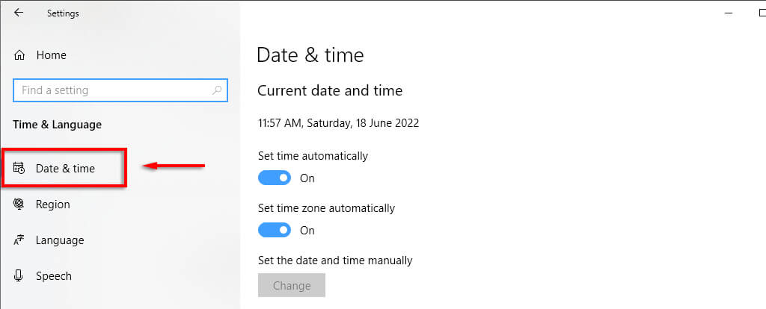
Task: Click the Home house icon
Action: pos(19,55)
